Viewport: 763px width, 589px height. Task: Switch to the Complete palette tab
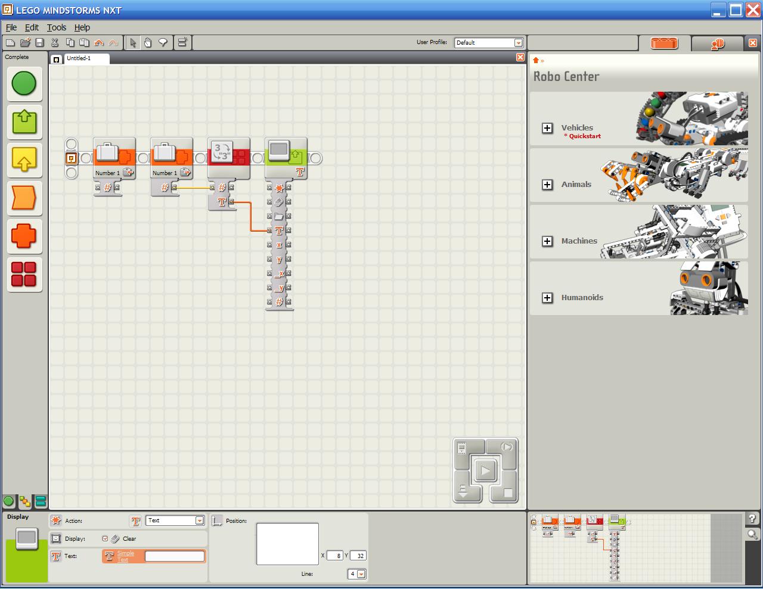[x=24, y=501]
